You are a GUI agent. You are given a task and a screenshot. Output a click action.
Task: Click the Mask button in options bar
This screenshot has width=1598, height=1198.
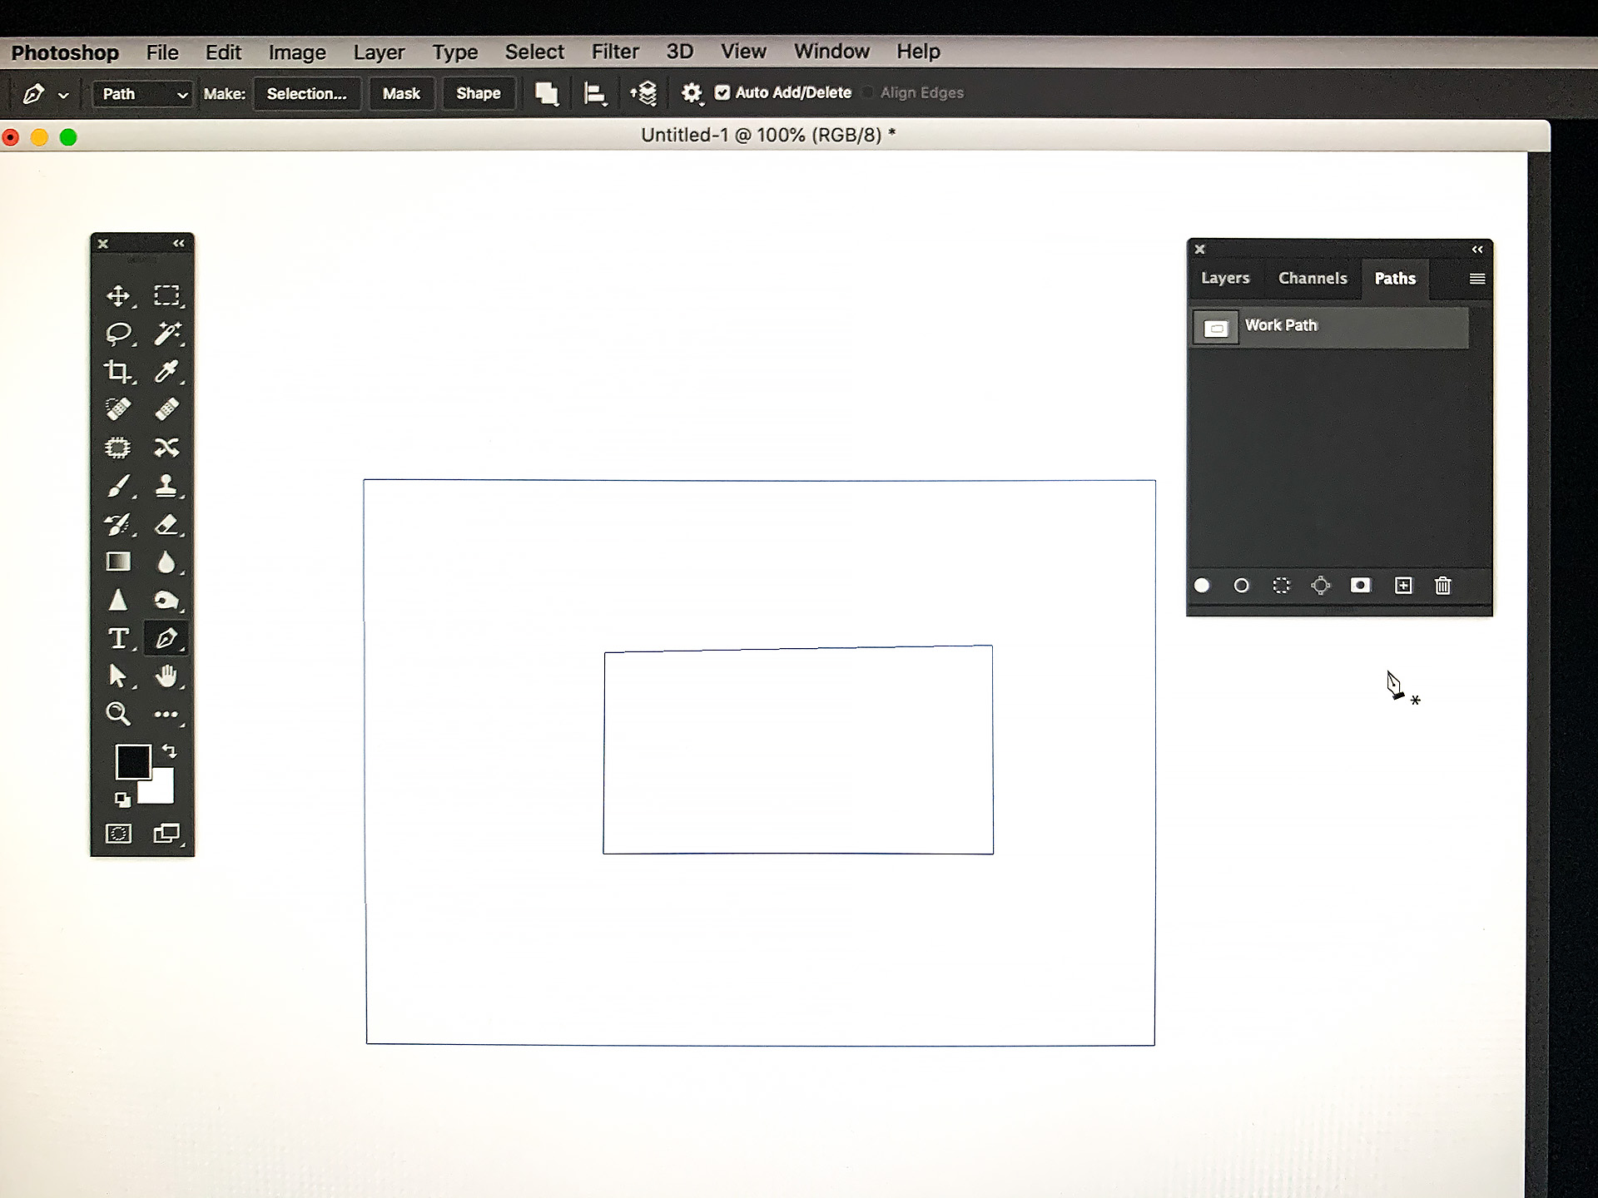(x=401, y=93)
